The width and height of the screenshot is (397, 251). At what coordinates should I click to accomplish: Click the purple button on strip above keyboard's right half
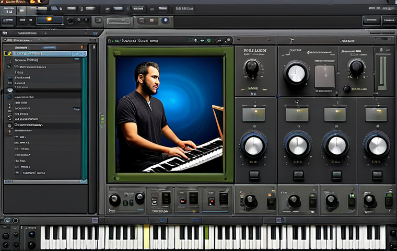coord(279,220)
